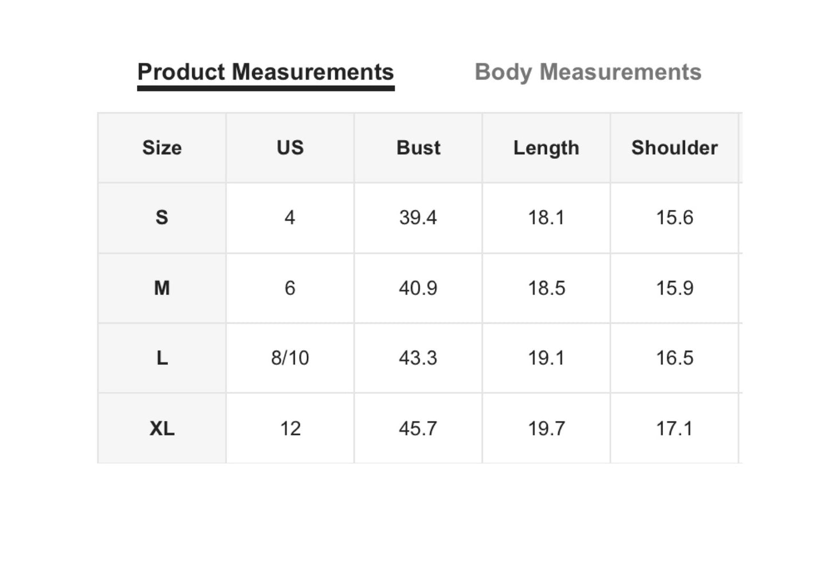Select the L size row label
Image resolution: width=828 pixels, height=580 pixels.
162,358
